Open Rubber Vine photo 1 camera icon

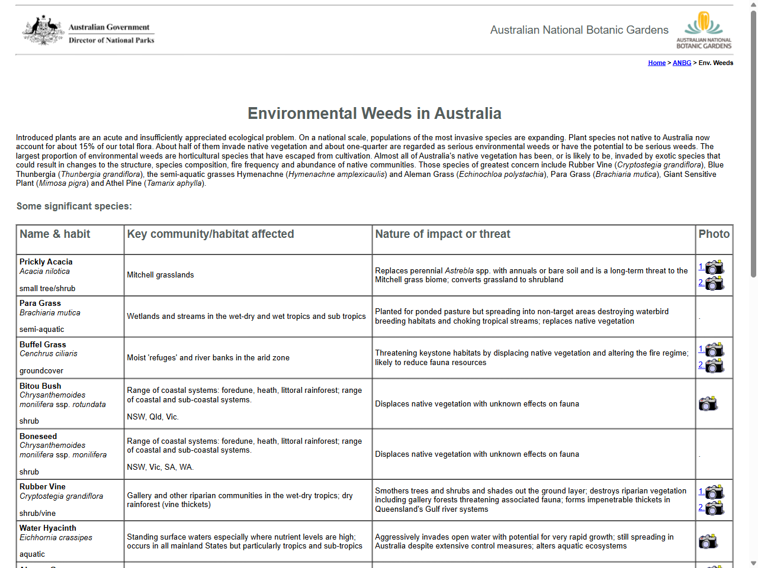[x=715, y=492]
